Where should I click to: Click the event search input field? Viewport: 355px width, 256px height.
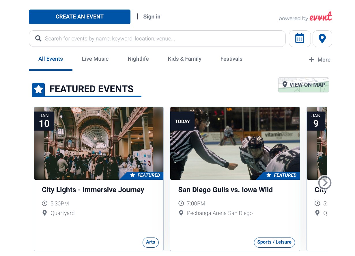pos(157,38)
